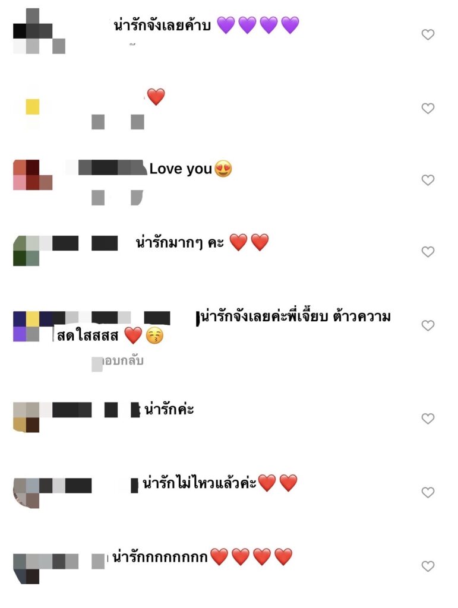The image size is (458, 608).
Task: Like the 'น่ารักไม่ไหวแล้วค่ะ' comment
Action: click(x=428, y=492)
